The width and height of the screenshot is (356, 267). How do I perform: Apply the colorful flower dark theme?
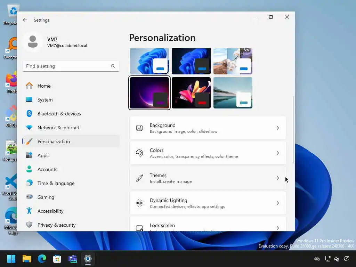(x=191, y=93)
